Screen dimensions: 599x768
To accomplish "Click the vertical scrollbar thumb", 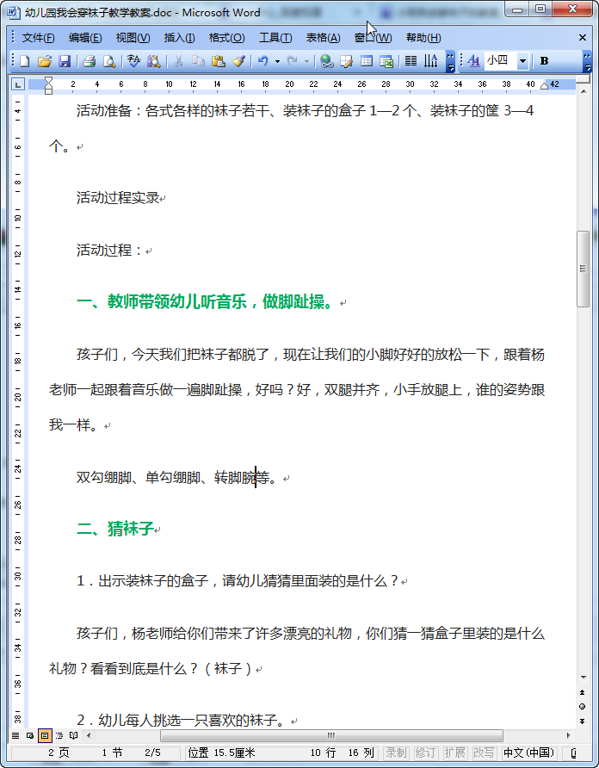I will pos(583,269).
